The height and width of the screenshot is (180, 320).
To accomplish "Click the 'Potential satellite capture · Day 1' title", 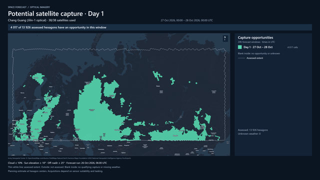I will [56, 13].
